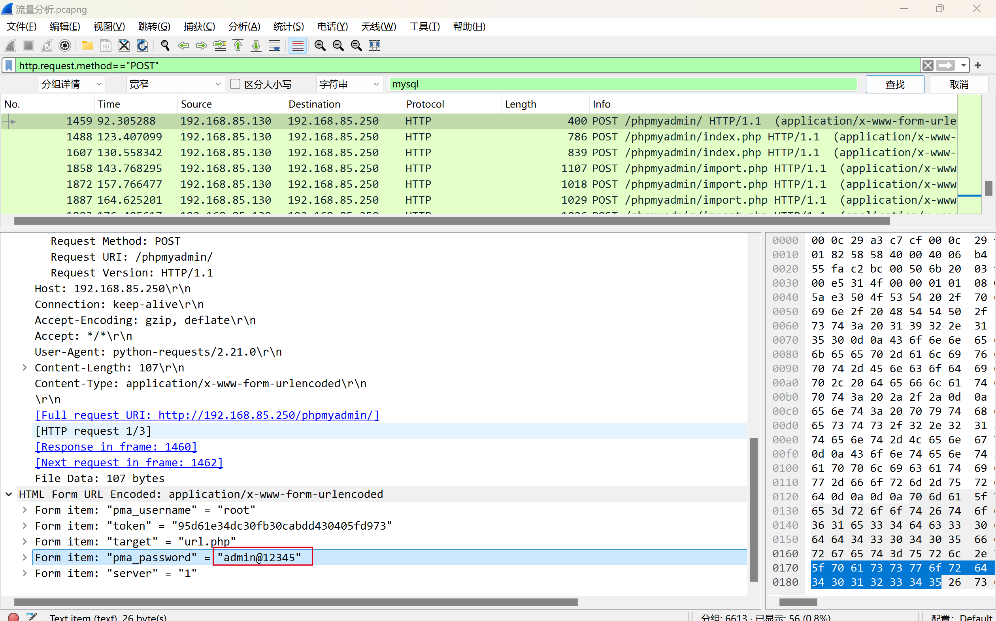Open the 工具(T) menu

(424, 26)
